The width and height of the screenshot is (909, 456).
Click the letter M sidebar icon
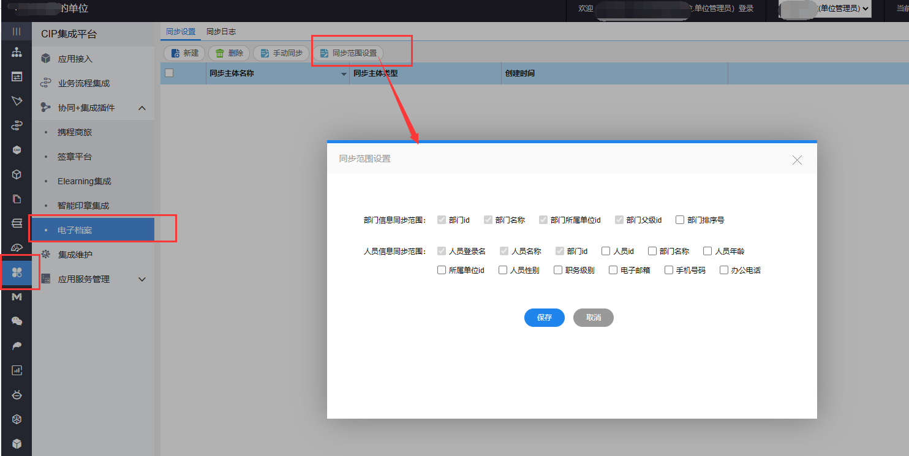click(x=17, y=297)
